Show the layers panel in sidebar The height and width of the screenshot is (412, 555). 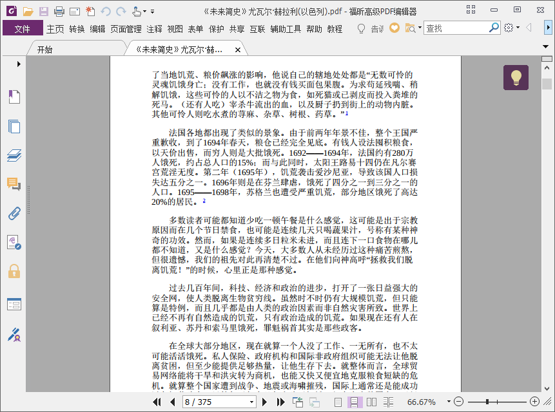(14, 155)
